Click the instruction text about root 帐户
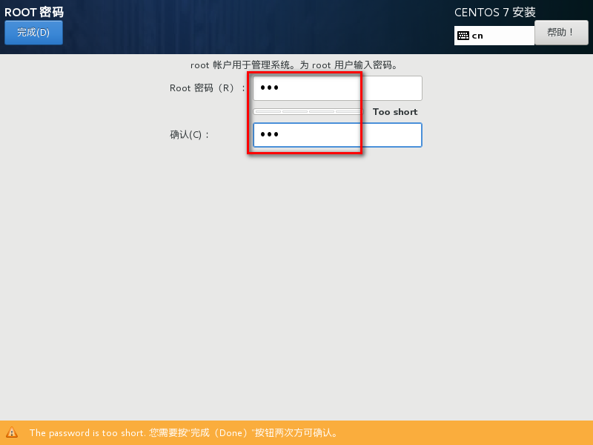The height and width of the screenshot is (445, 593). 294,65
